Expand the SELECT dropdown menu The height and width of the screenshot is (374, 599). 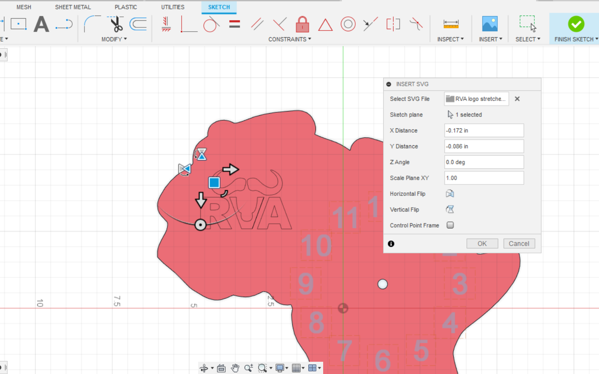[x=528, y=39]
